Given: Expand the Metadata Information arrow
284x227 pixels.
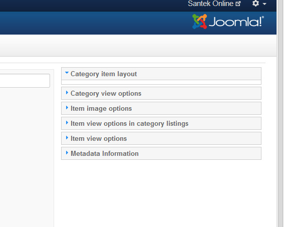Looking at the screenshot, I should (67, 153).
